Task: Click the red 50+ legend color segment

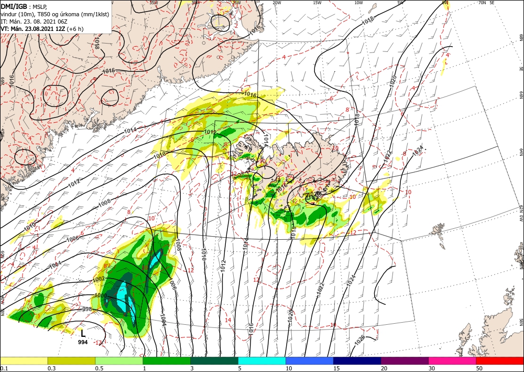Action: 499,360
